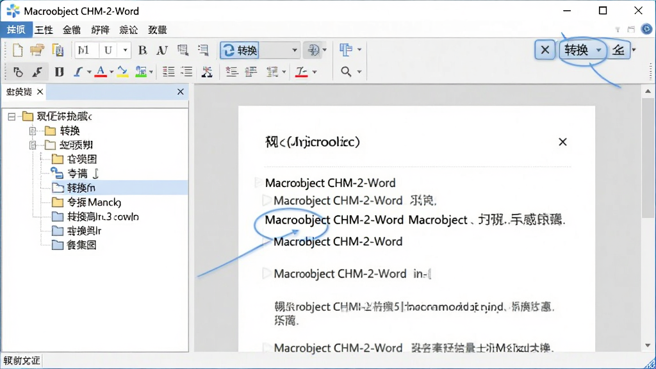Click the second-row bold B icon

click(x=59, y=72)
